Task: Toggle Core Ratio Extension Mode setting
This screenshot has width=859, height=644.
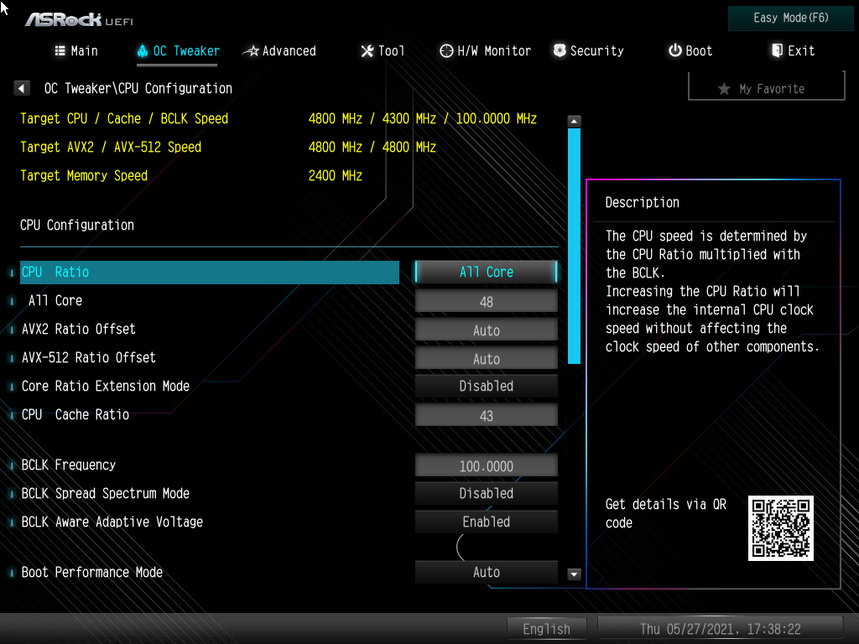Action: 486,386
